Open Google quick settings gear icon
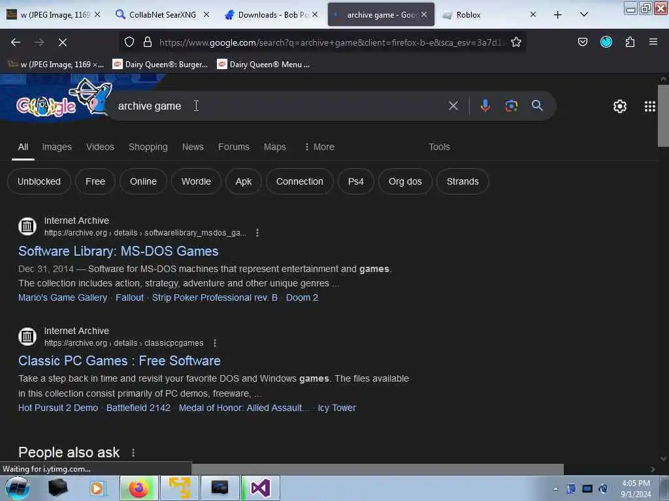Viewport: 669px width, 501px height. (619, 106)
